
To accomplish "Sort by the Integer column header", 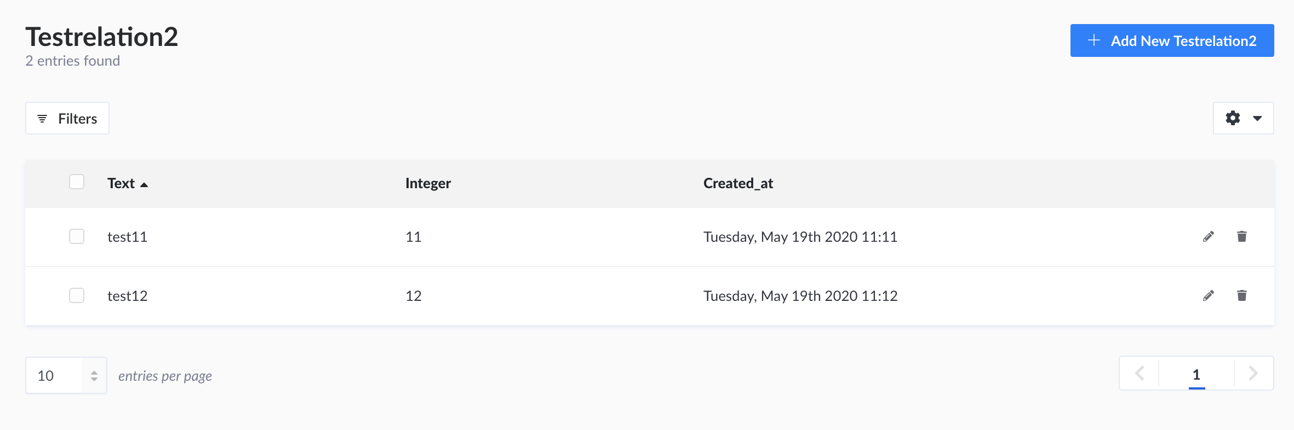I will [428, 183].
